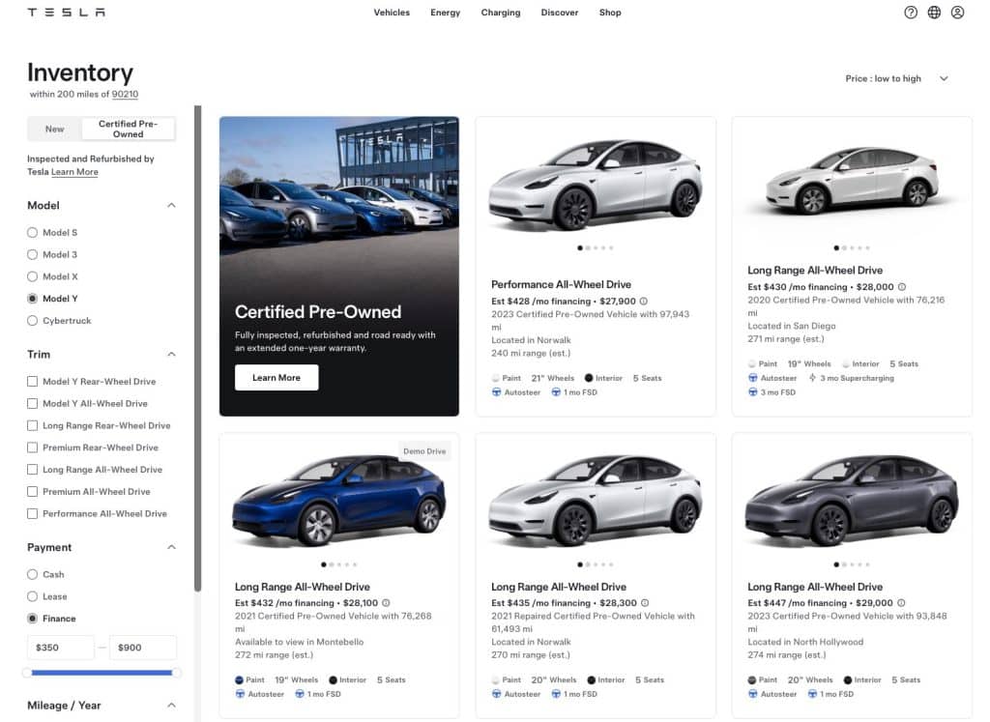Open Charging menu
This screenshot has height=722, width=990.
coord(501,12)
